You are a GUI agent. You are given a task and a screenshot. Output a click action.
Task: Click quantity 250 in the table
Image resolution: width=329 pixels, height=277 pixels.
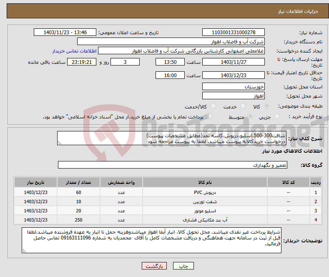pos(78,220)
